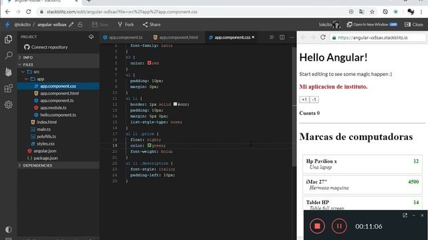Screen dimensions: 428x240
Task: Go back in preview pane
Action: click(x=303, y=37)
